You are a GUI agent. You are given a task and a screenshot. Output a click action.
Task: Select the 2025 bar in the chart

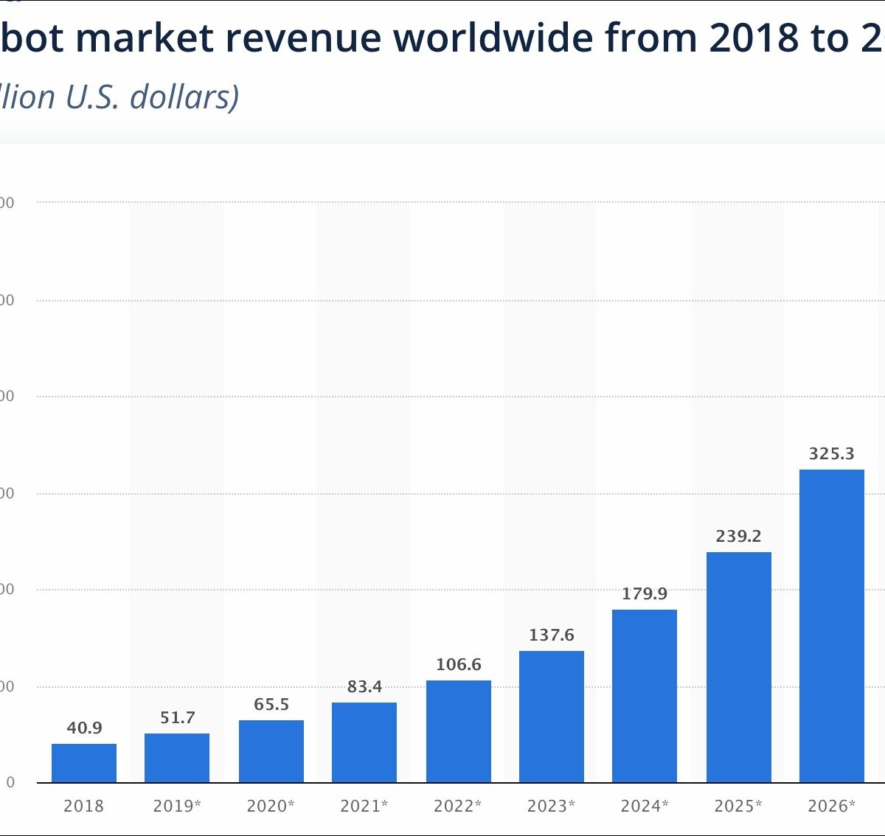(738, 667)
